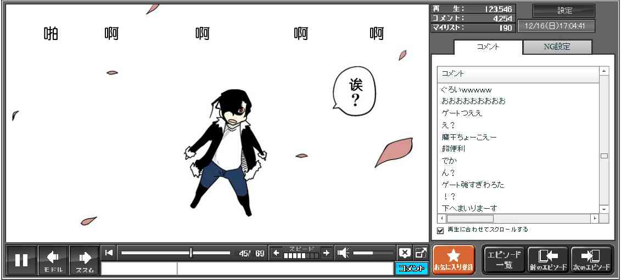Click the wide comment text input field
The height and width of the screenshot is (280, 621).
284,268
